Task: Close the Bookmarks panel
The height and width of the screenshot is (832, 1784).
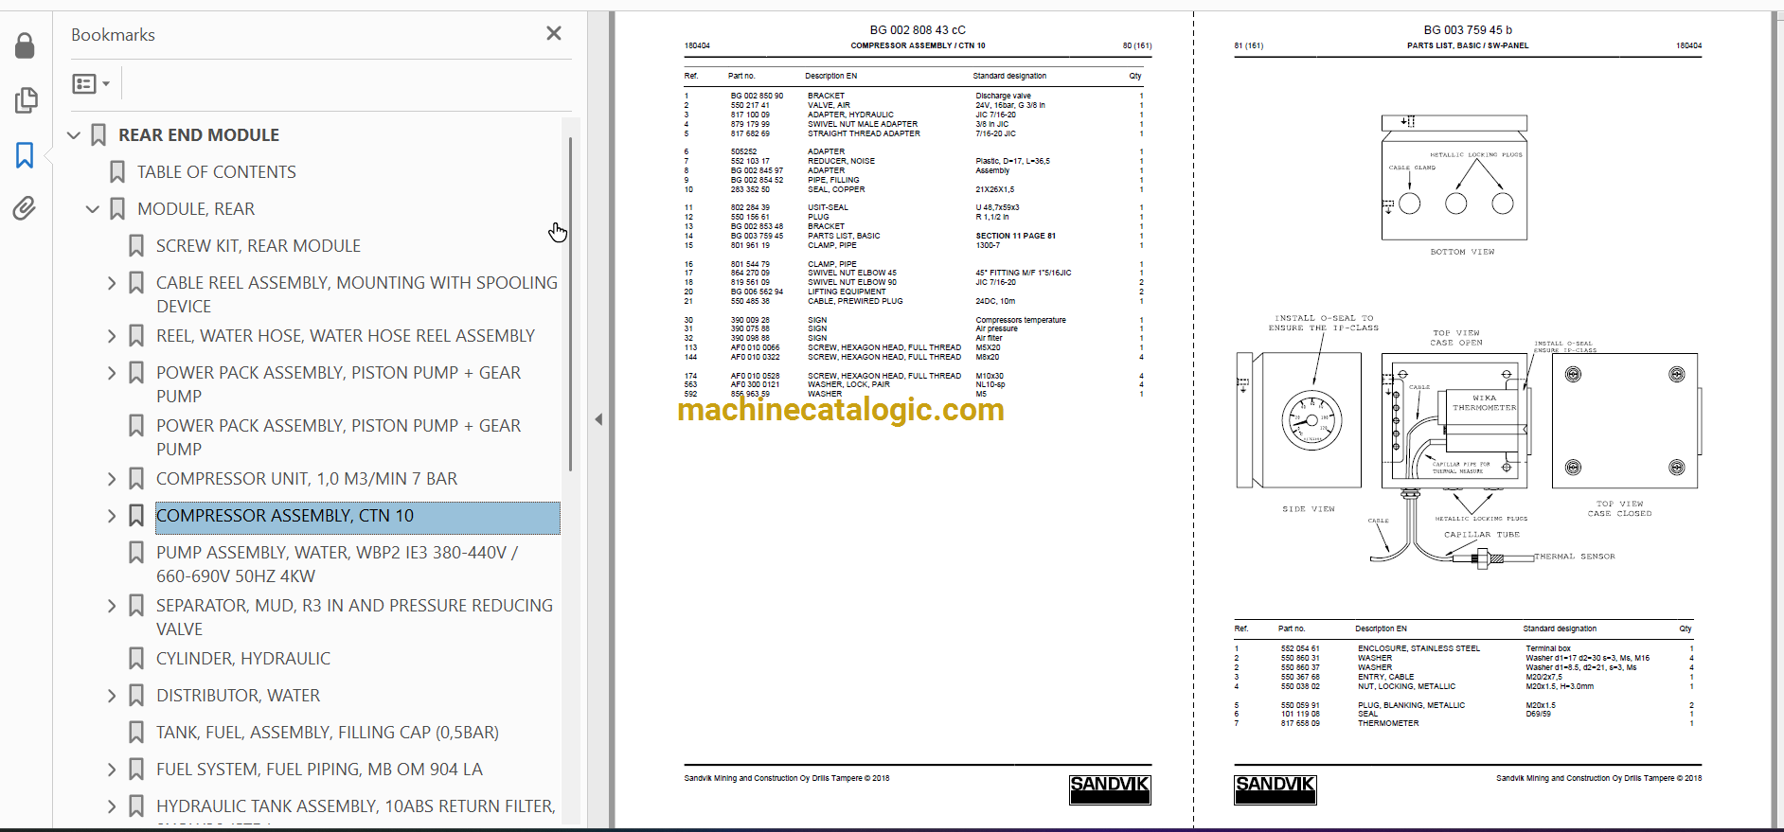Action: tap(554, 33)
